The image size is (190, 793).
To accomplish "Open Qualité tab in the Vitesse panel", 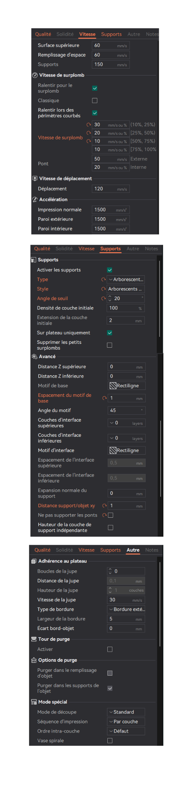I will click(x=43, y=34).
